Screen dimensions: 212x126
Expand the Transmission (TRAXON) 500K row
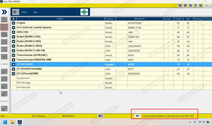(13, 60)
